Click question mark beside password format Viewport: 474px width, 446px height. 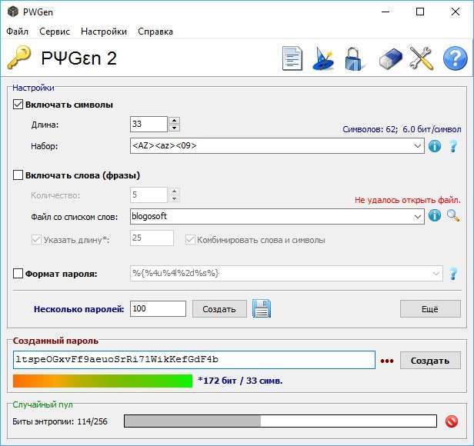tap(453, 274)
